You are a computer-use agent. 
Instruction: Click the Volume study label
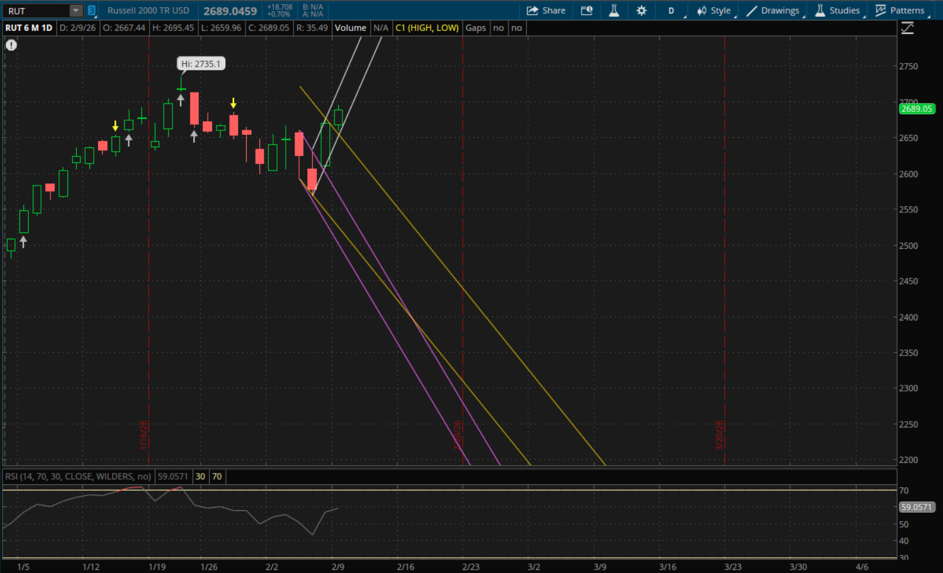[350, 28]
